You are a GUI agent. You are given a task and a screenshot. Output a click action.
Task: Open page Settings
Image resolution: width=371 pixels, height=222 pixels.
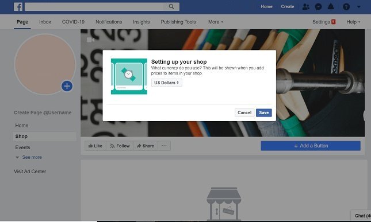point(324,22)
